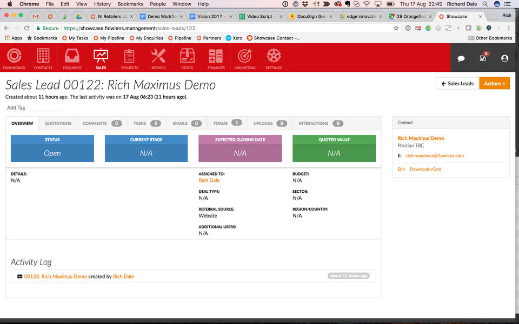The image size is (519, 324).
Task: Switch to the Interactions tab
Action: tap(321, 123)
